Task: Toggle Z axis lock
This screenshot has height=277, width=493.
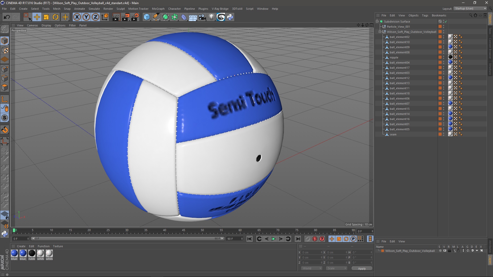Action: click(96, 17)
